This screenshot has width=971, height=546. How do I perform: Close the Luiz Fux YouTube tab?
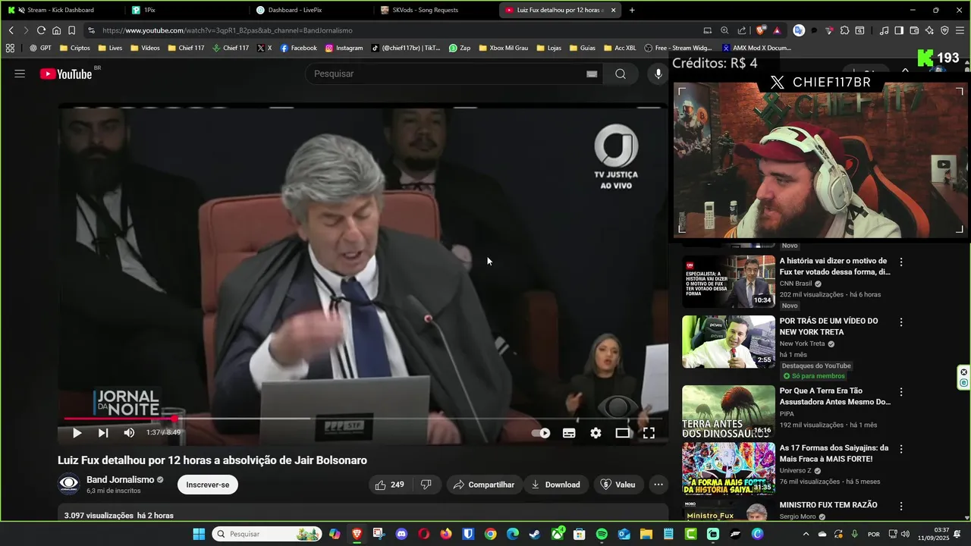[x=613, y=10]
